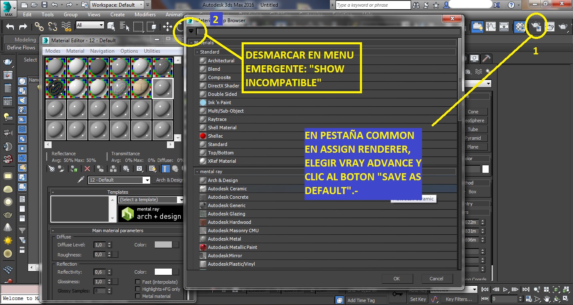The image size is (573, 305).
Task: Click the Key Filters button
Action: pyautogui.click(x=459, y=299)
